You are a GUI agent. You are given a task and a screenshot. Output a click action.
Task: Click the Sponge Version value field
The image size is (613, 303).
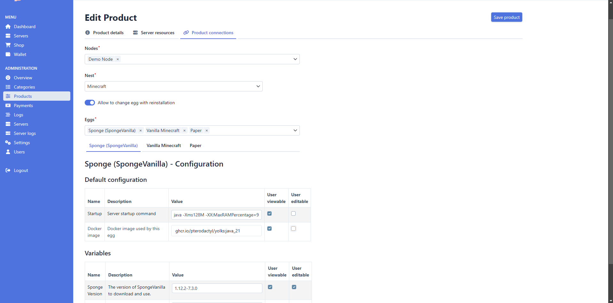coord(217,288)
